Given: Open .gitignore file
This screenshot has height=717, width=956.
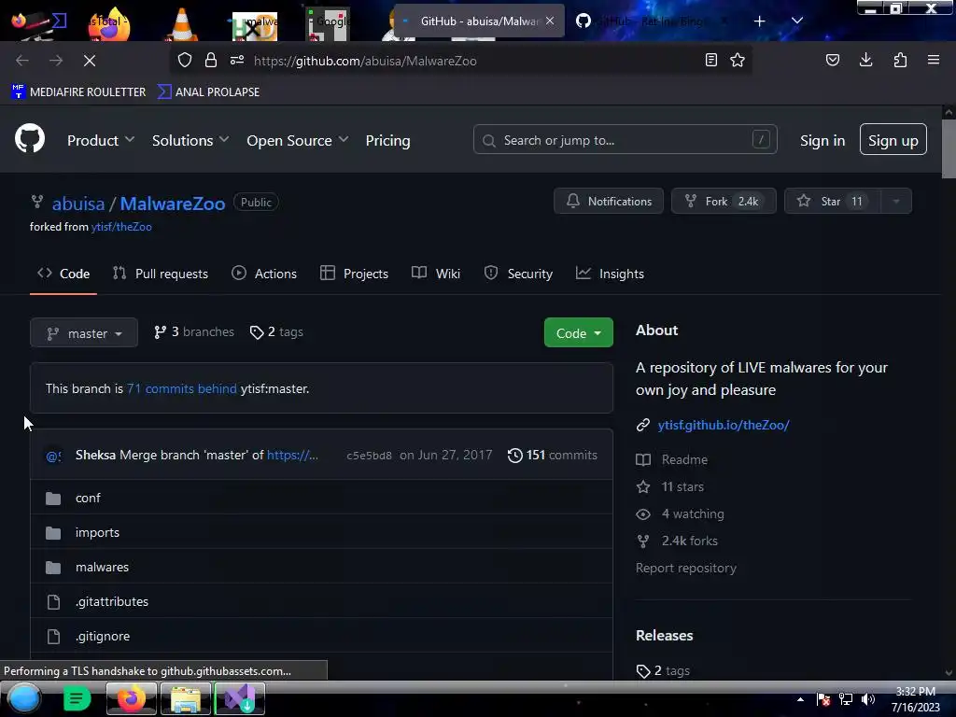Looking at the screenshot, I should [103, 636].
